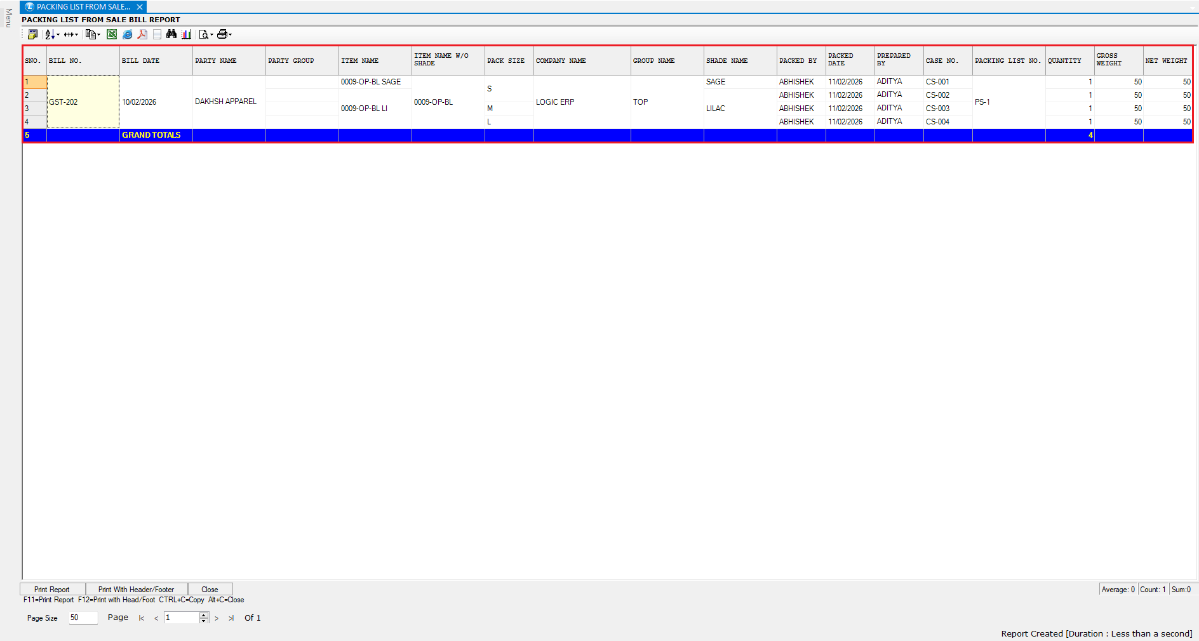Expand the print preview dropdown
This screenshot has width=1199, height=641.
click(x=211, y=35)
